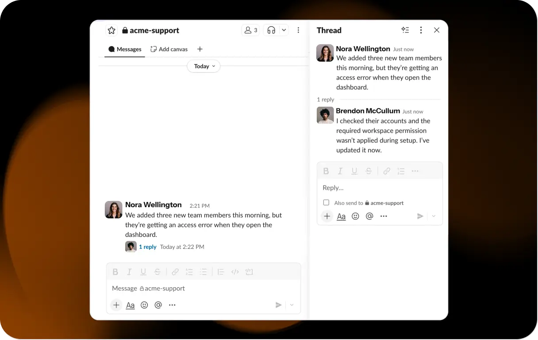Toggle strikethrough in thread reply composer
This screenshot has width=538, height=340.
point(369,171)
